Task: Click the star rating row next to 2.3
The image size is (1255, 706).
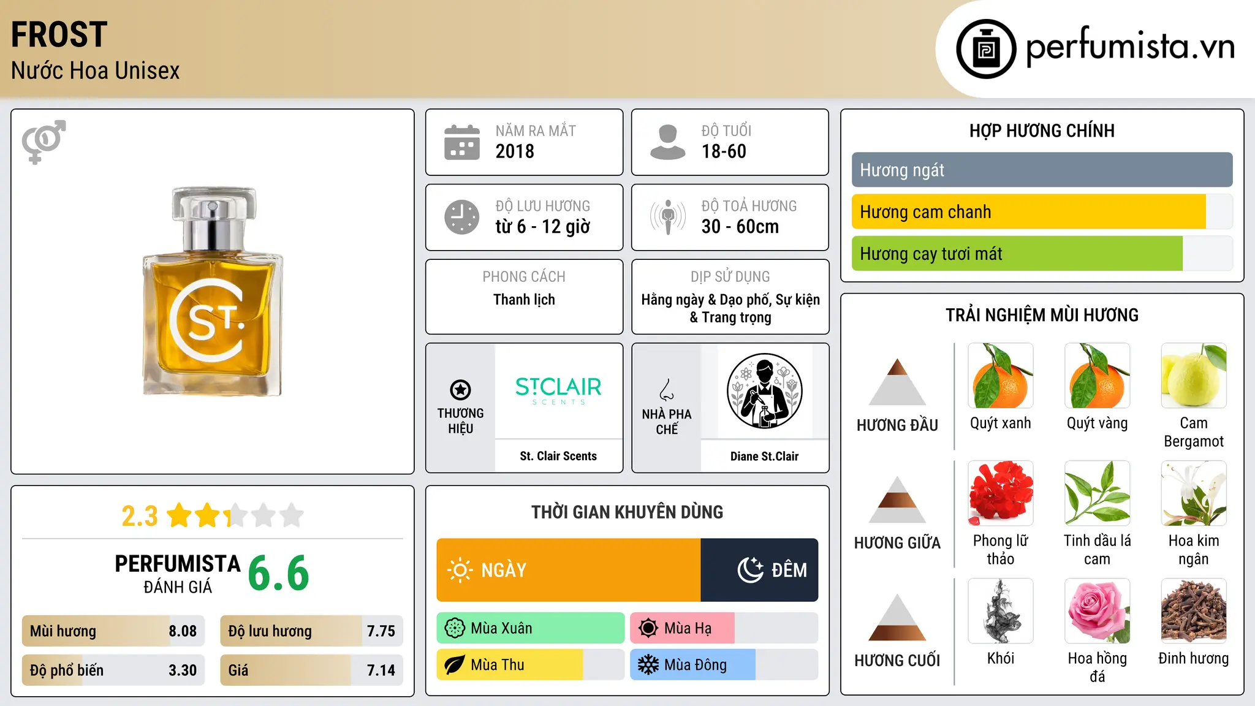Action: [235, 515]
